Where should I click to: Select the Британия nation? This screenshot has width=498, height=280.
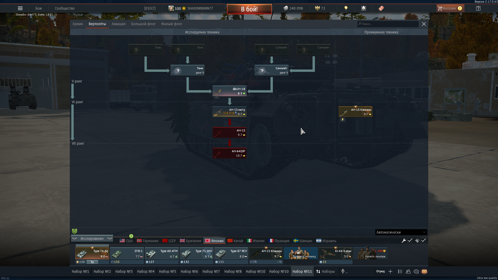click(190, 241)
